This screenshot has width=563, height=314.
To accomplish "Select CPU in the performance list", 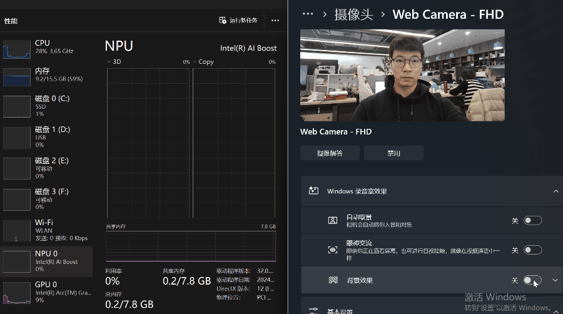I will click(47, 48).
